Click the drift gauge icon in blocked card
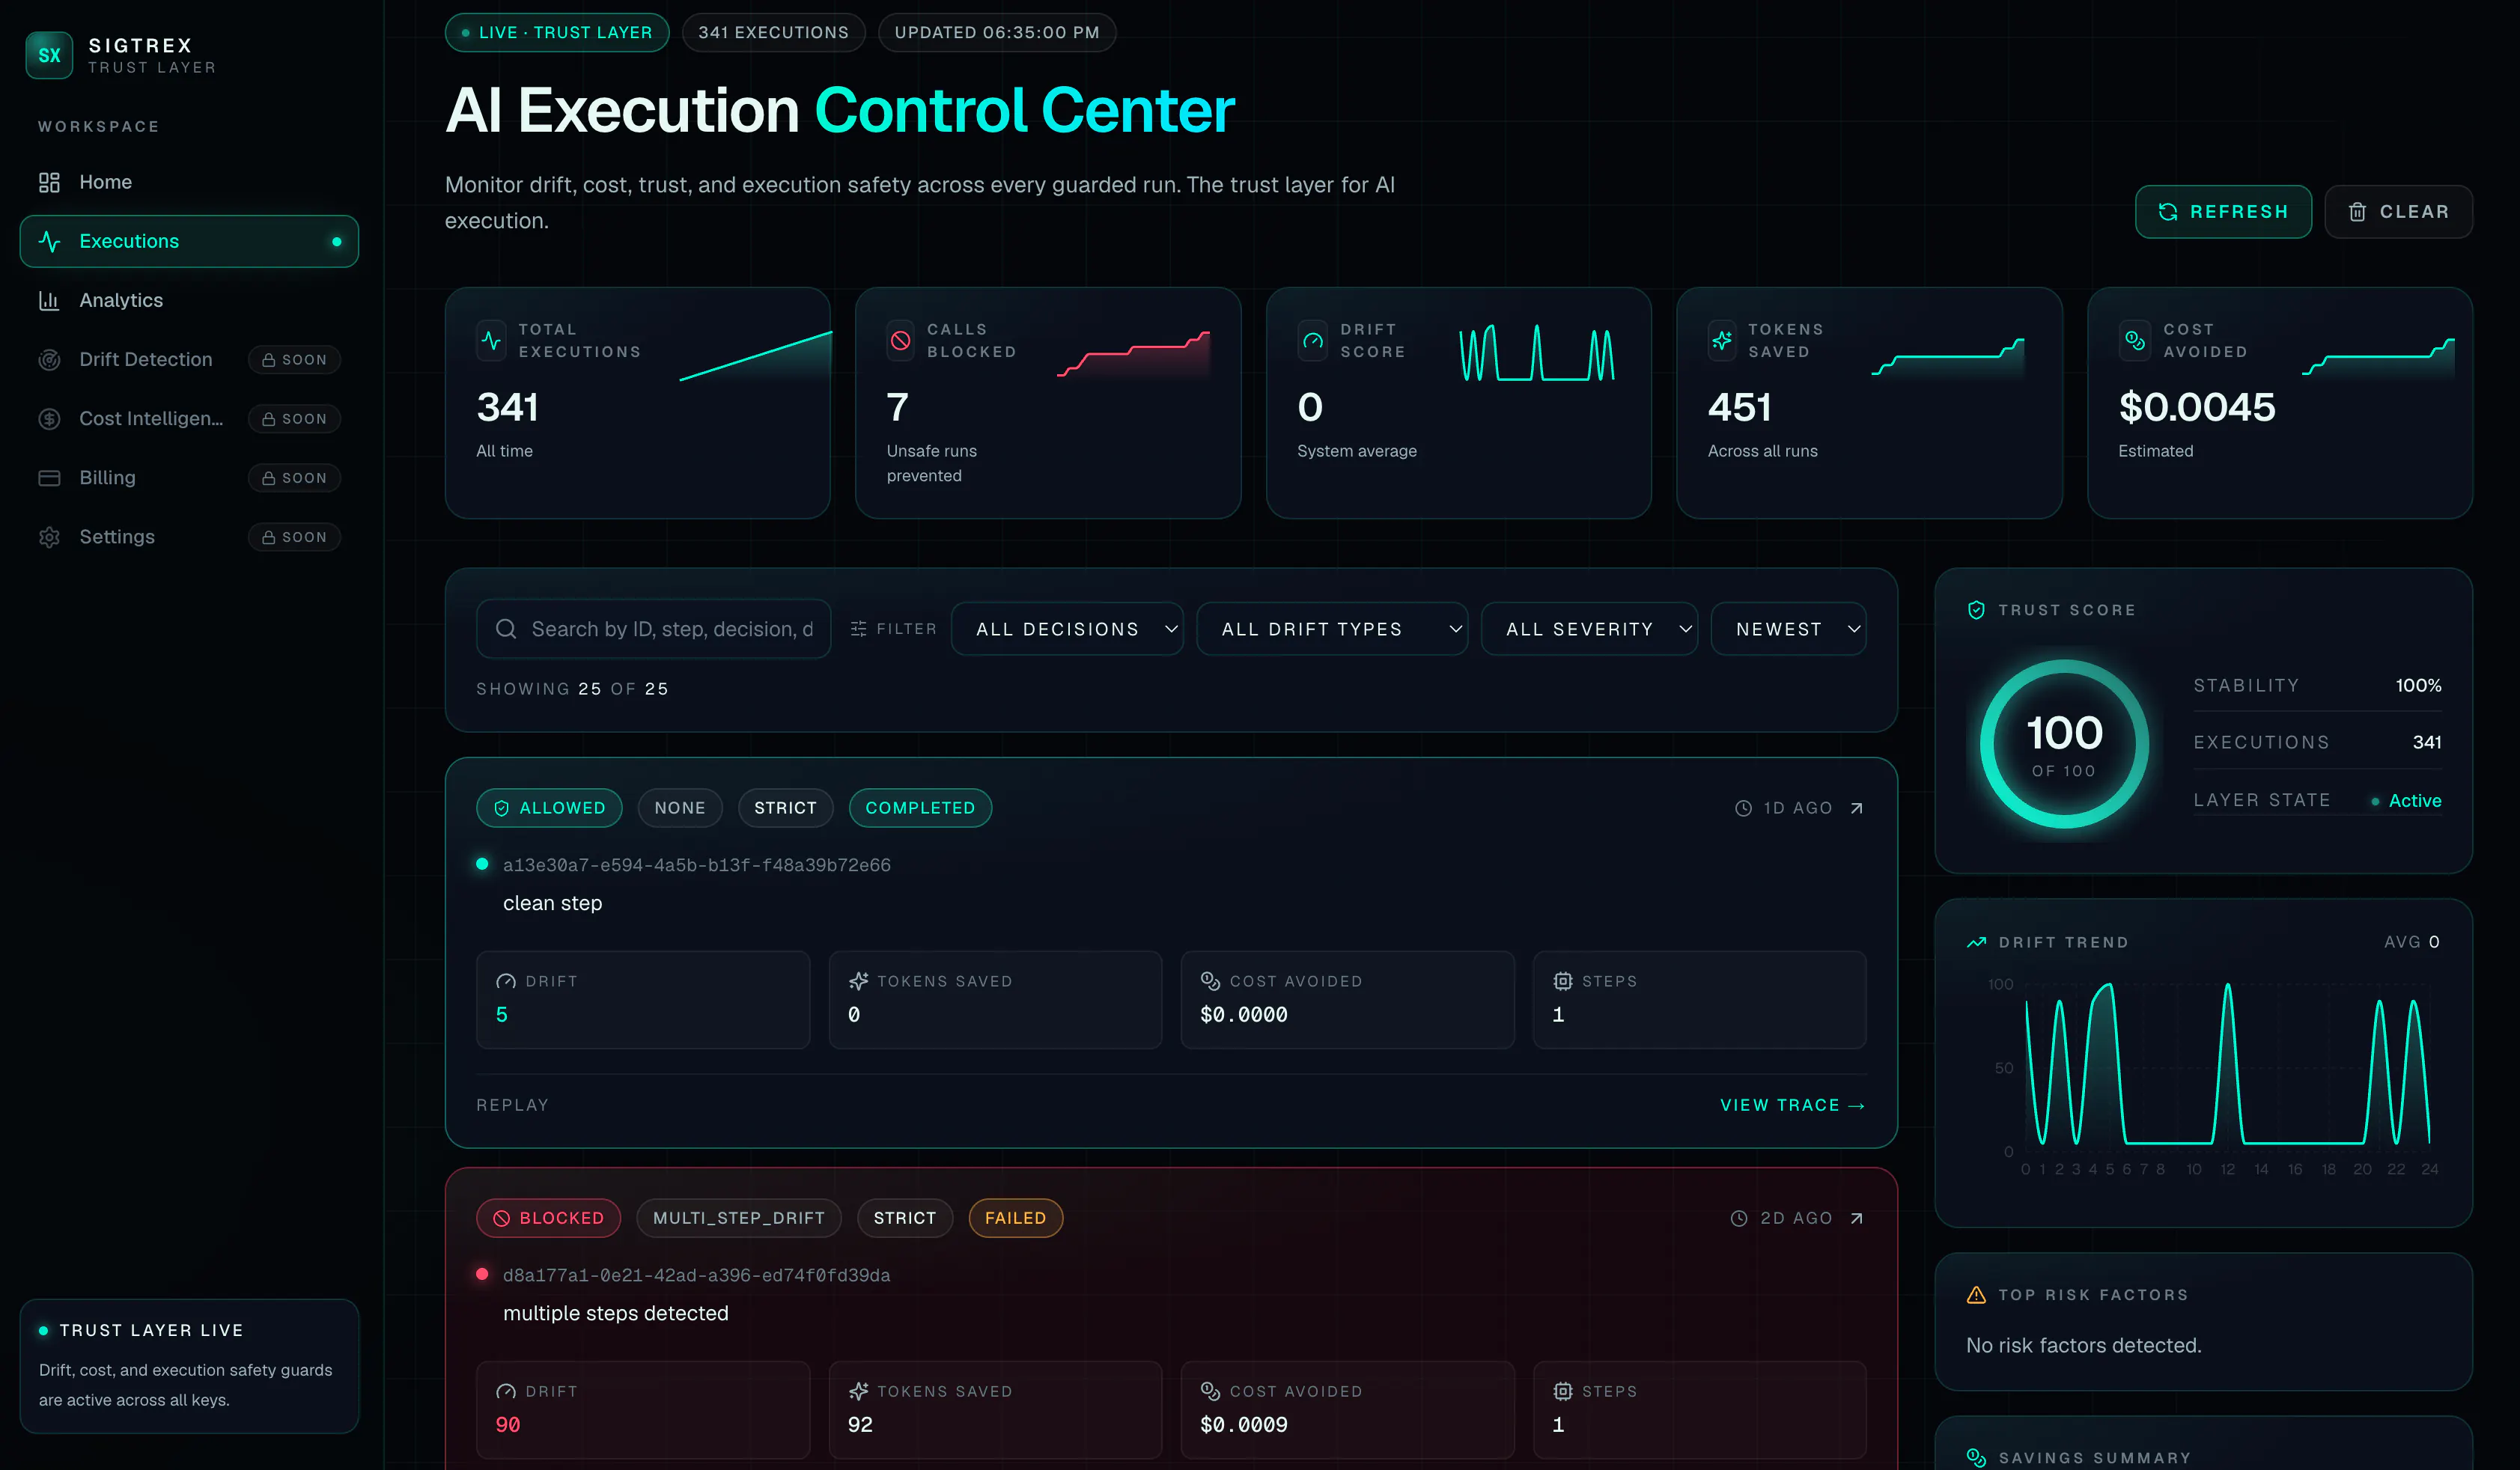Image resolution: width=2520 pixels, height=1470 pixels. [506, 1392]
